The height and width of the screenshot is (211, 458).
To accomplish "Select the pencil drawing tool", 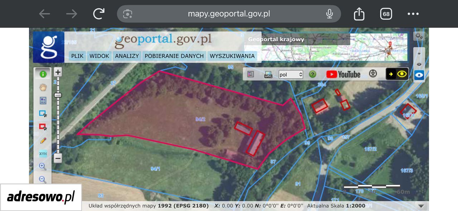I will coord(43,140).
